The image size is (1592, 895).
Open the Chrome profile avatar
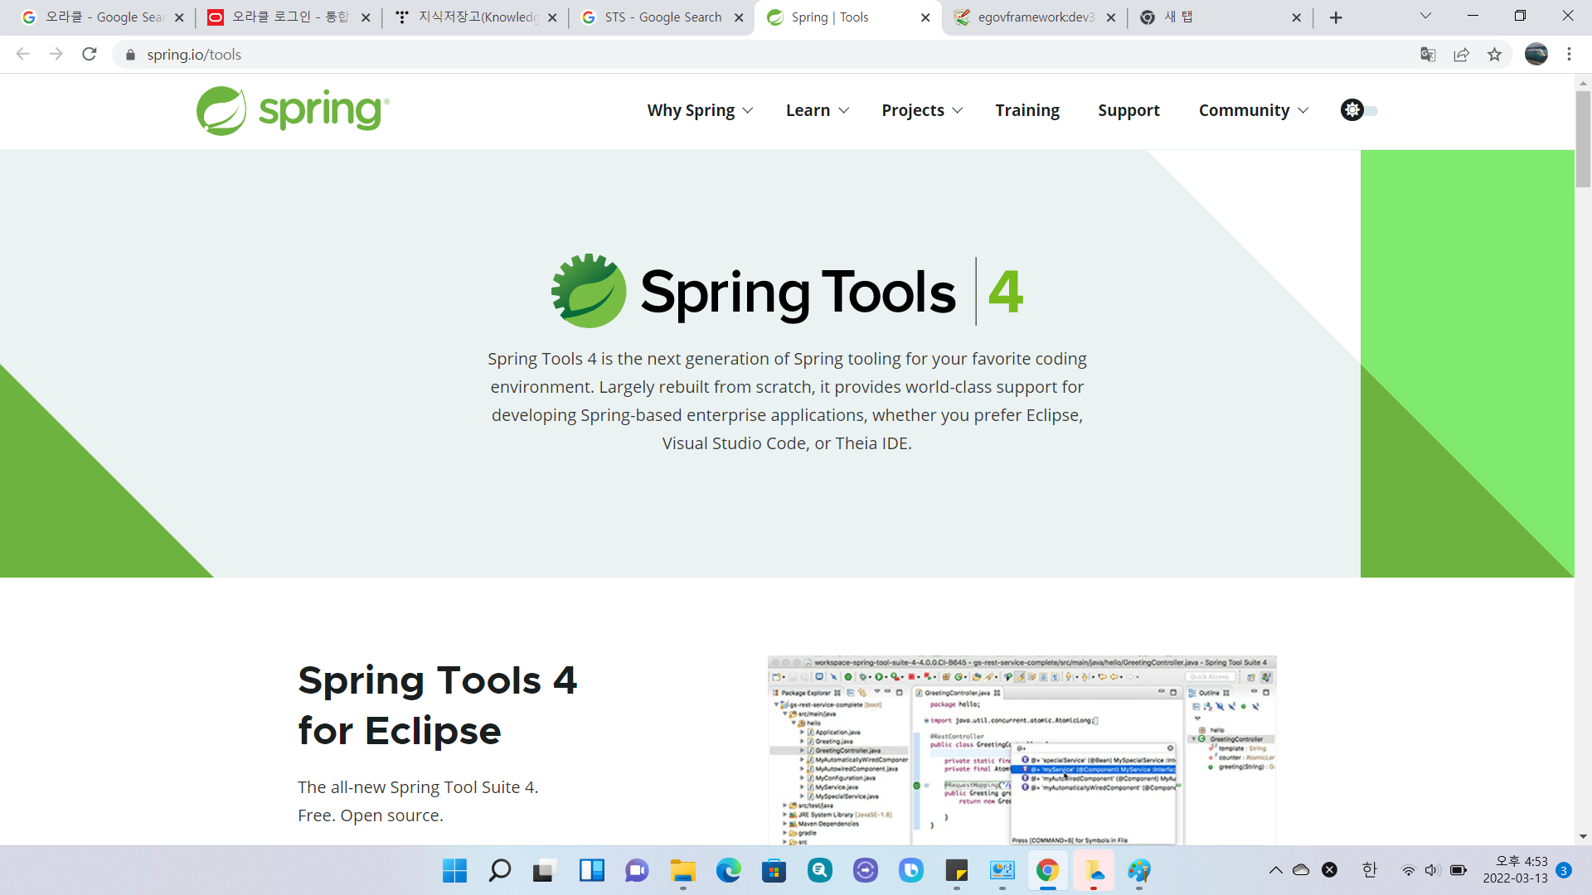(1536, 55)
